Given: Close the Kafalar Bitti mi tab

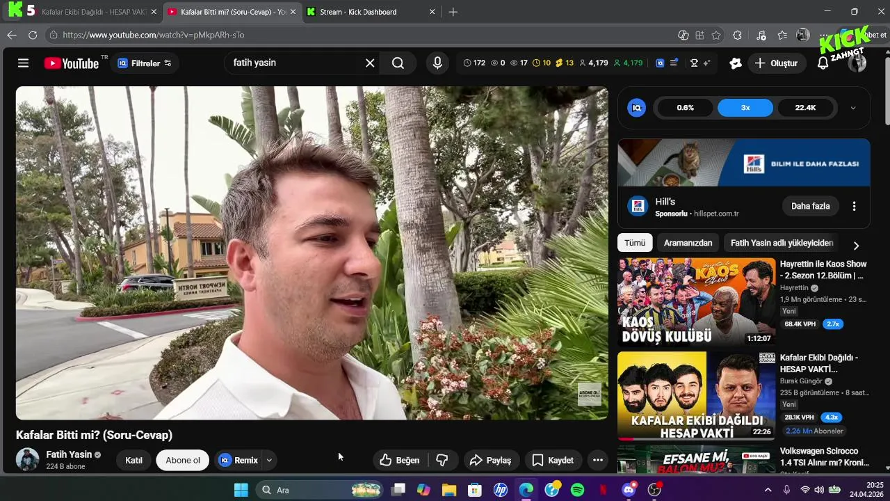Looking at the screenshot, I should point(293,12).
